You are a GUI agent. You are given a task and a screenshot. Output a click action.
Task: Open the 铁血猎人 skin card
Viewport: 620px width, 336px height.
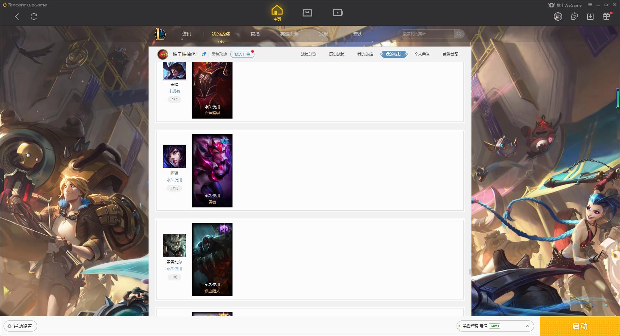tap(212, 259)
